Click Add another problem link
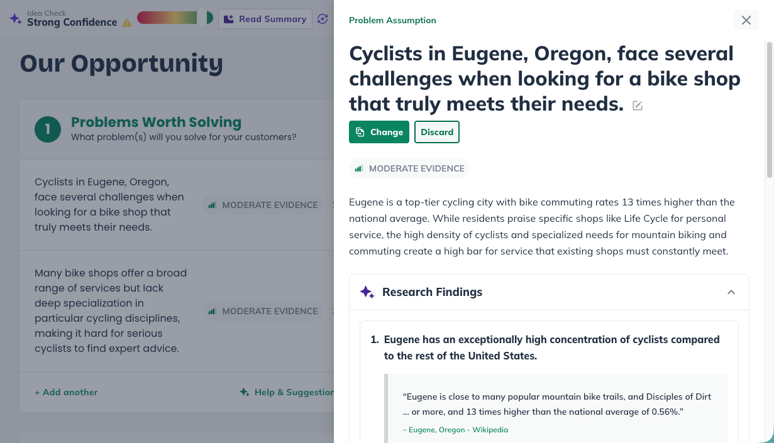Screen dimensions: 774x443 coord(66,392)
